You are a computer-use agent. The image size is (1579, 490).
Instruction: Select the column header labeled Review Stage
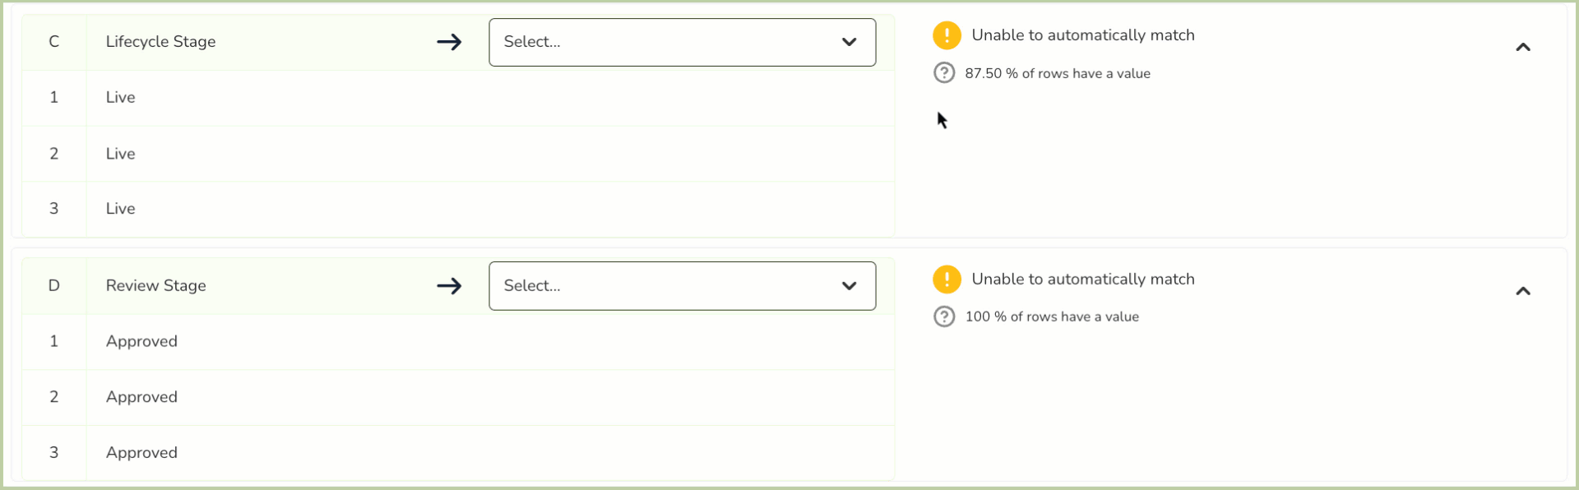coord(155,286)
